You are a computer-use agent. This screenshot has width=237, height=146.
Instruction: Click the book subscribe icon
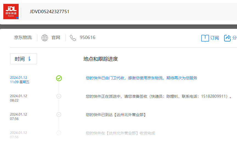(x=205, y=38)
